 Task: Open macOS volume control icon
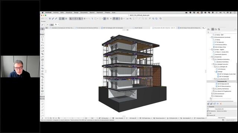pos(221,13)
